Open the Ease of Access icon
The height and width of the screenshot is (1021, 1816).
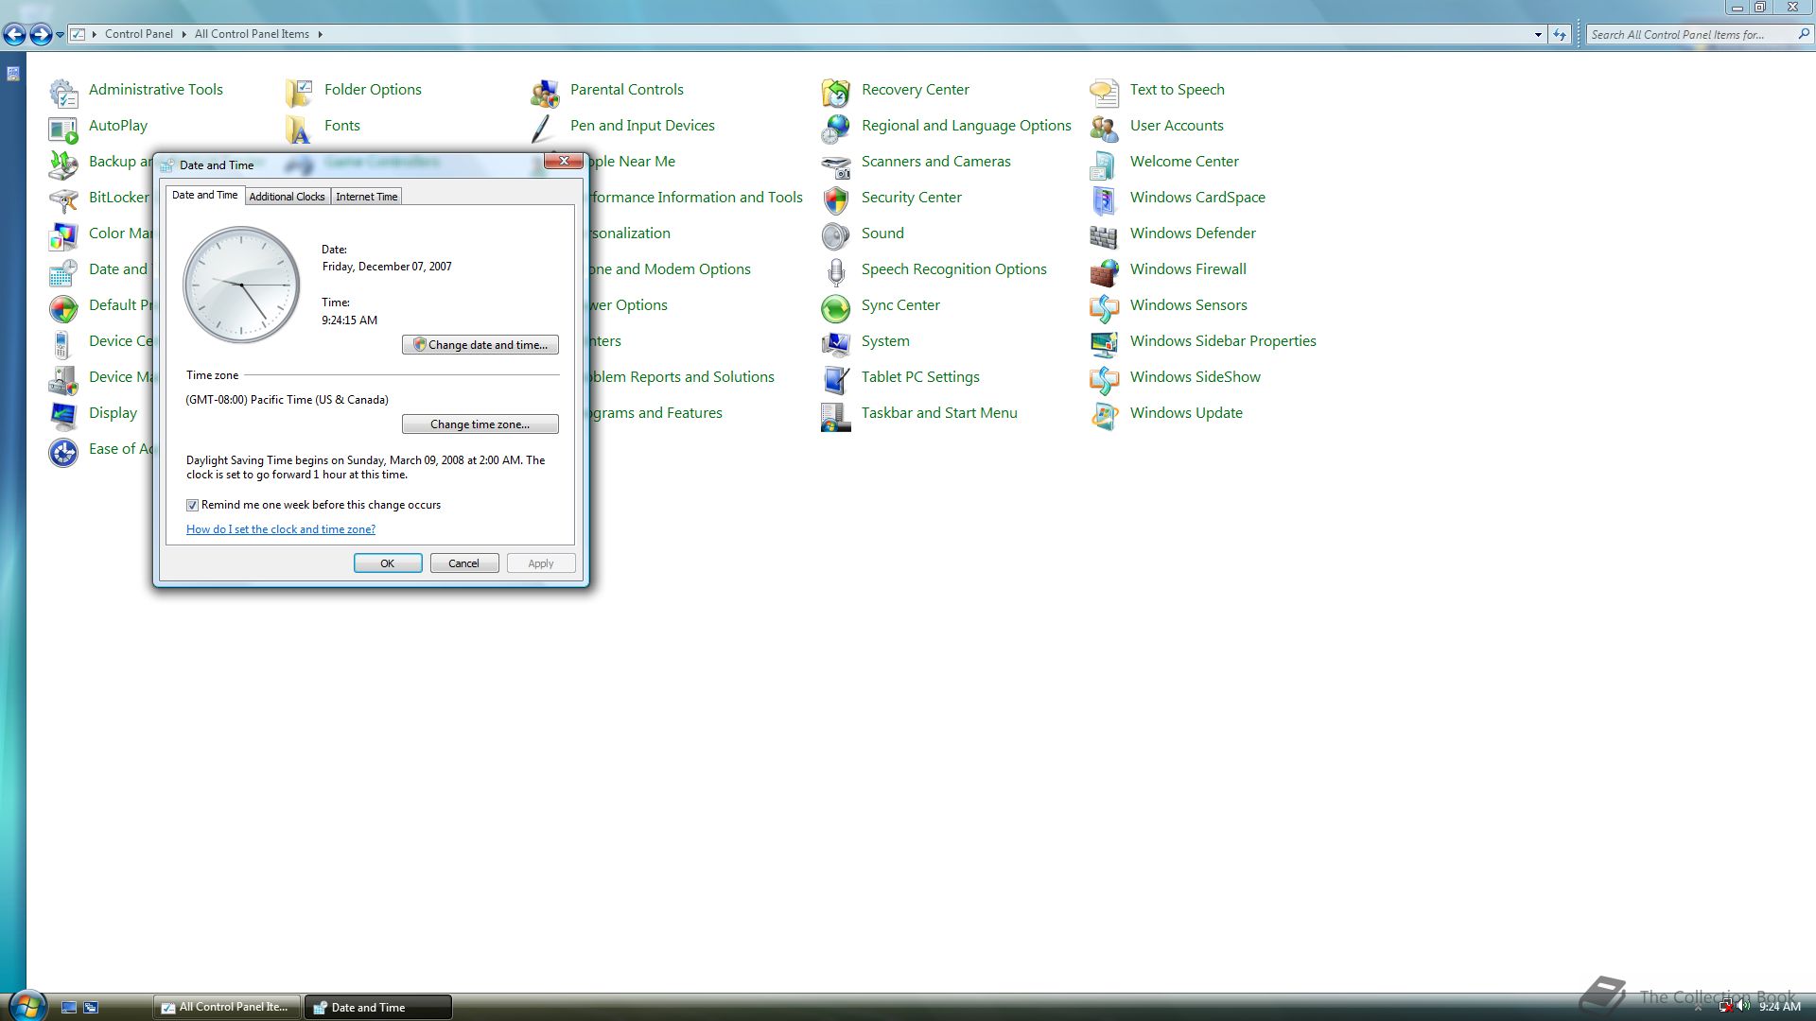pos(63,452)
